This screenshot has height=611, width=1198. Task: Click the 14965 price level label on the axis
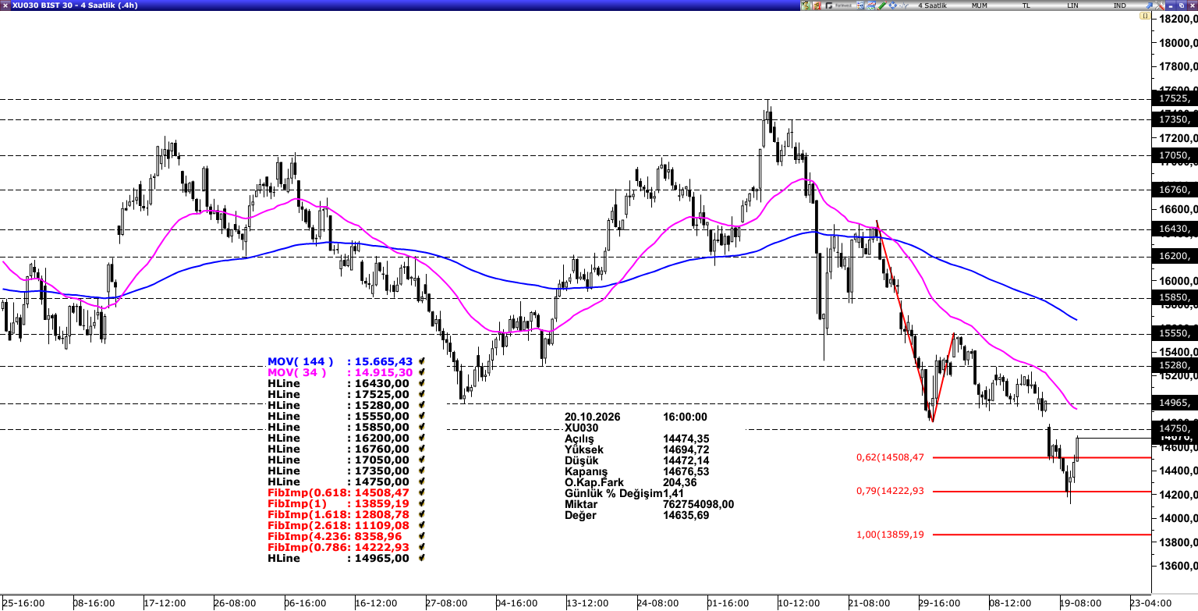(1175, 403)
